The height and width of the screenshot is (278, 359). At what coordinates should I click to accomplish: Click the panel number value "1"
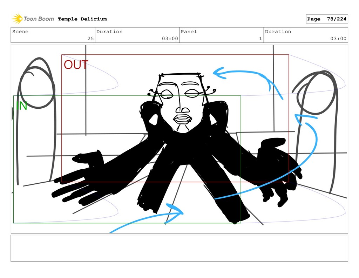[260, 39]
